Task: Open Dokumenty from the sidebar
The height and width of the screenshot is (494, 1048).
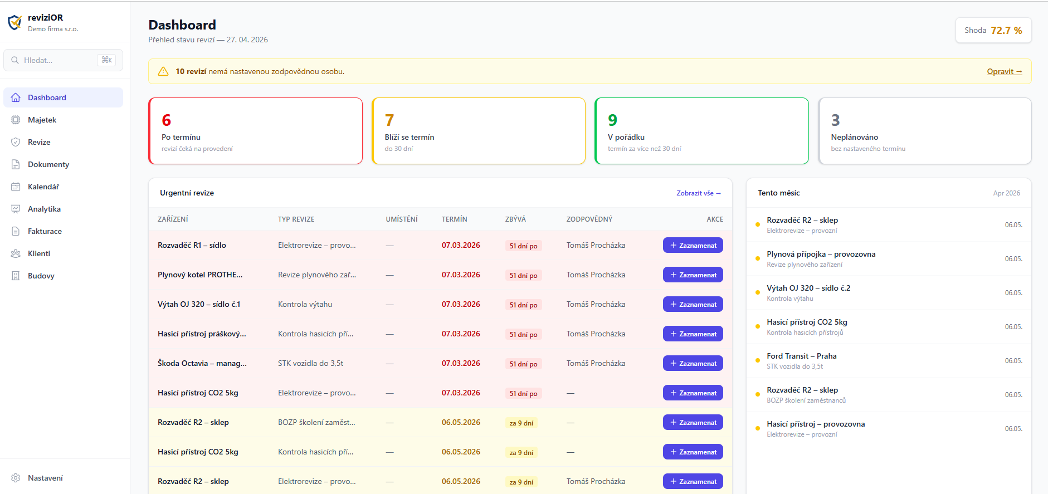Action: (x=63, y=164)
